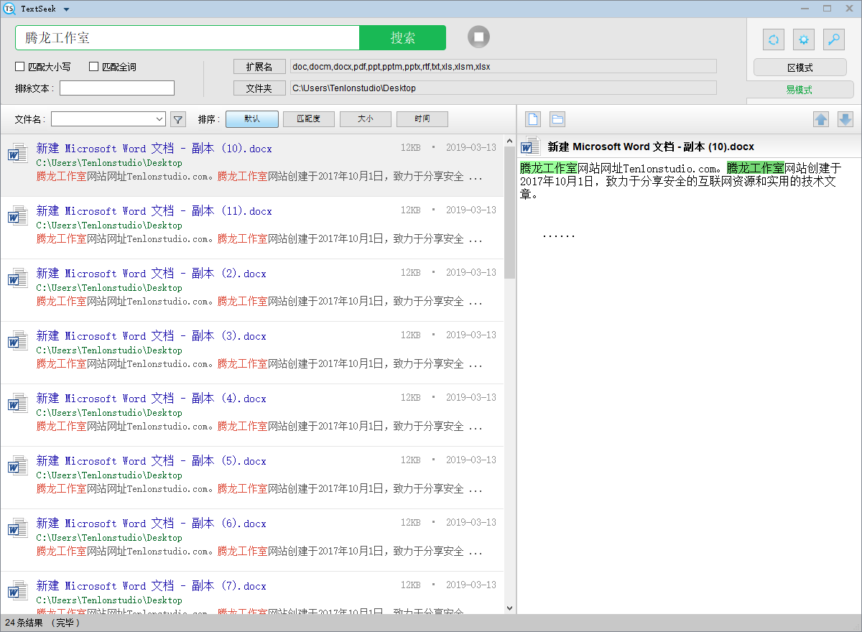
Task: Expand the 文件名 combo box dropdown
Action: [x=159, y=119]
